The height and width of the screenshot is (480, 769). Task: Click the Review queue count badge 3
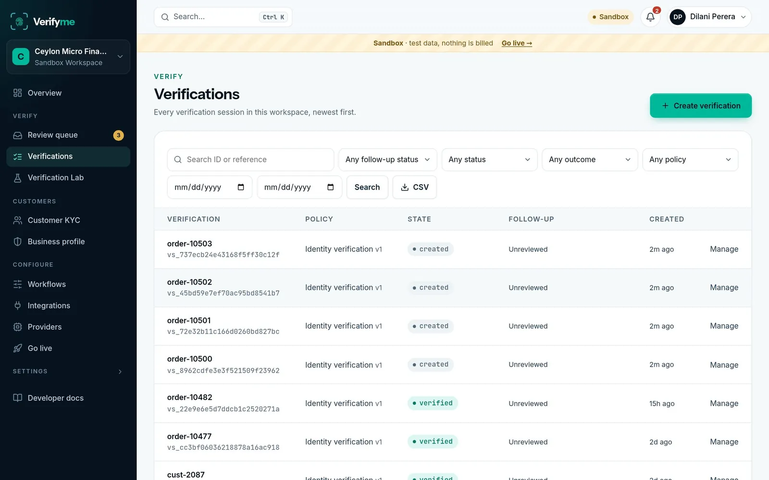click(x=118, y=135)
